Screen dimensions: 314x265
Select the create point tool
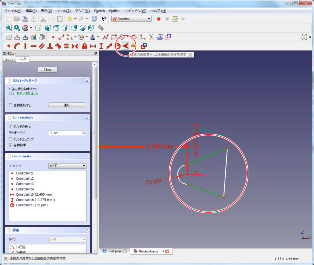pyautogui.click(x=53, y=37)
